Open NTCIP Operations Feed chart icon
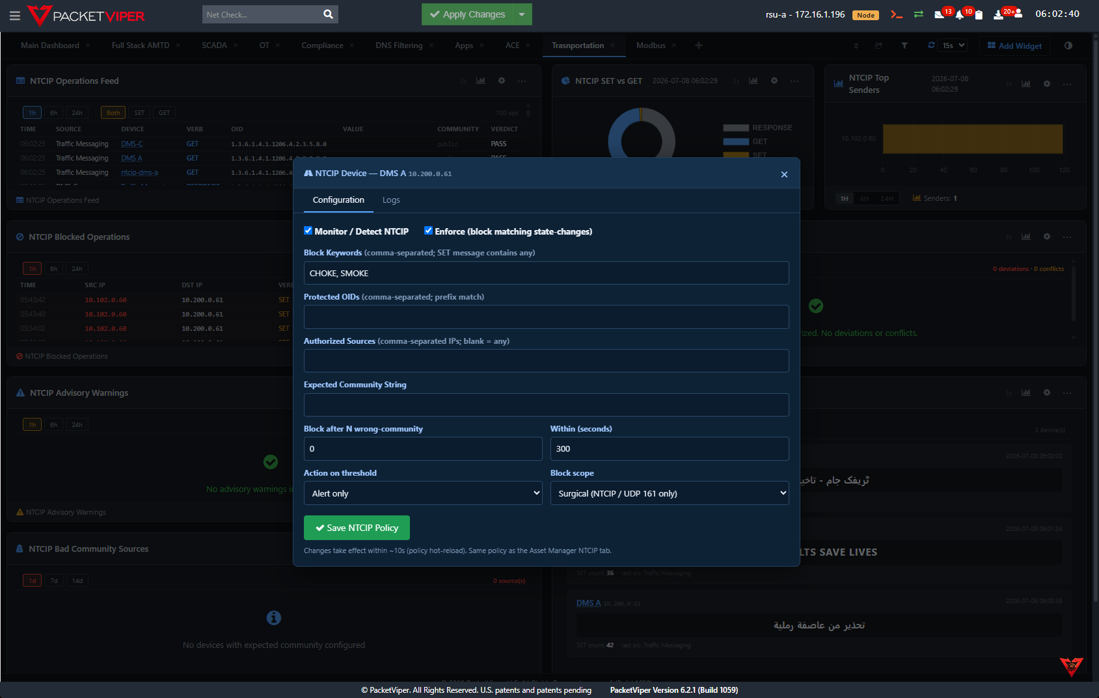Screen dimensions: 1099x698 click(x=481, y=81)
